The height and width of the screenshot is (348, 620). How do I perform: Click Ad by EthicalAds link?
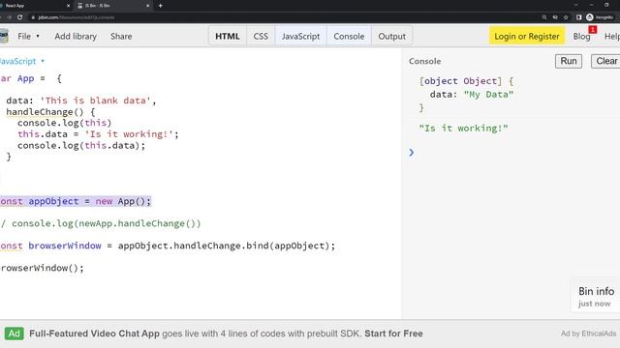tap(588, 333)
